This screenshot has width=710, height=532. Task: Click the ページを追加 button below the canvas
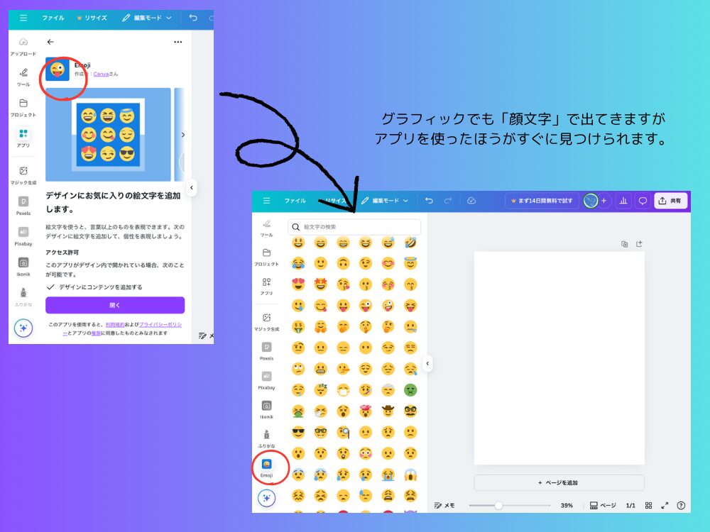pos(559,482)
